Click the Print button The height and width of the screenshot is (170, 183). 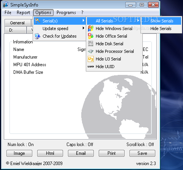point(112,153)
